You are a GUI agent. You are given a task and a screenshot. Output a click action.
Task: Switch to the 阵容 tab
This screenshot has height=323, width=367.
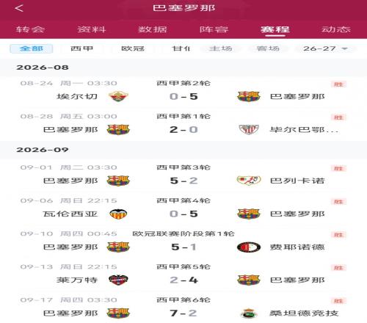point(214,29)
